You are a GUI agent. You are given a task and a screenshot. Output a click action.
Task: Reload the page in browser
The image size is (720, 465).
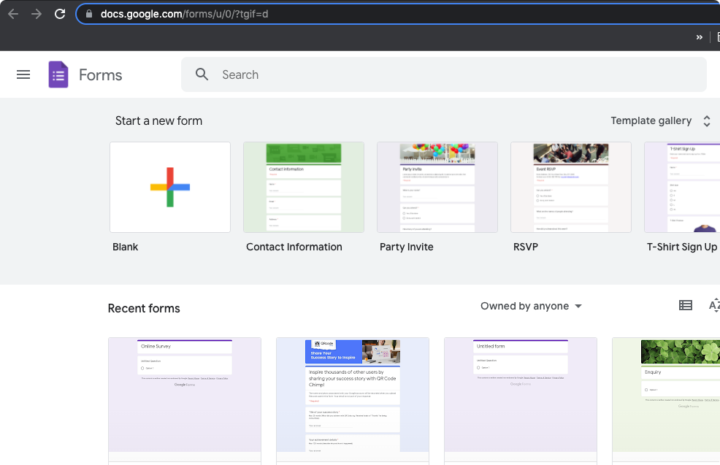point(60,14)
